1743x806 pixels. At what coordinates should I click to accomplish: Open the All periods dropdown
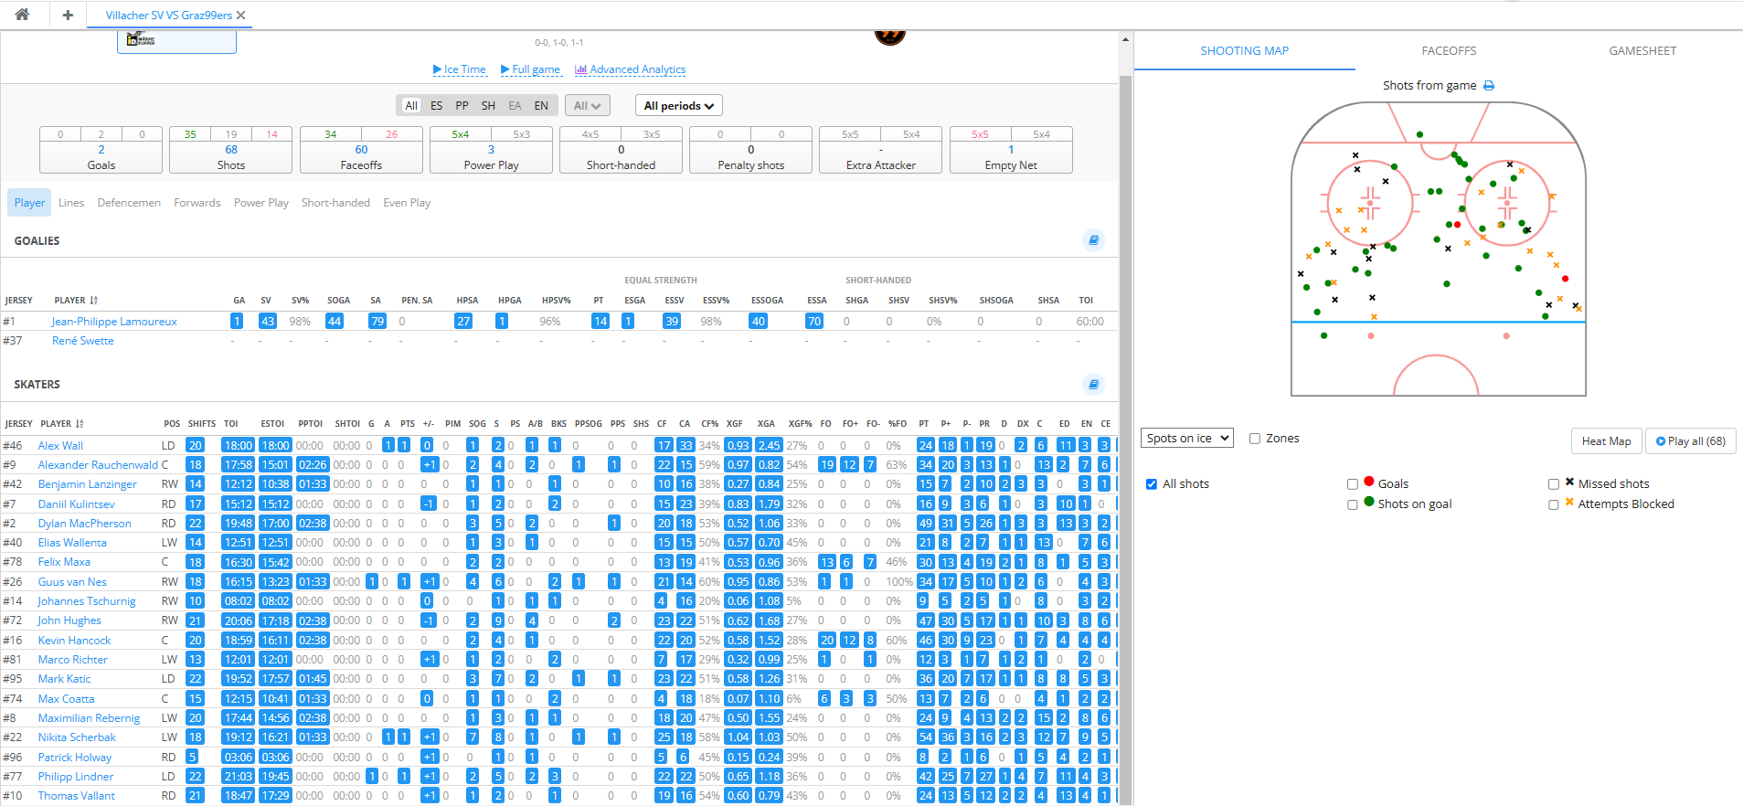(678, 106)
